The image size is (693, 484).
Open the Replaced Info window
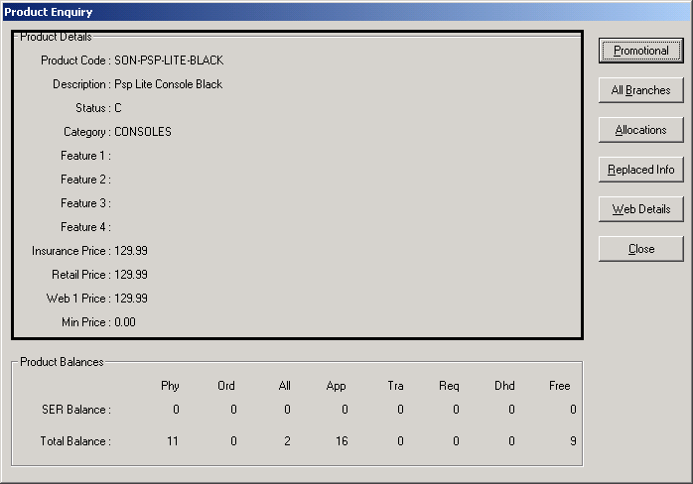640,170
